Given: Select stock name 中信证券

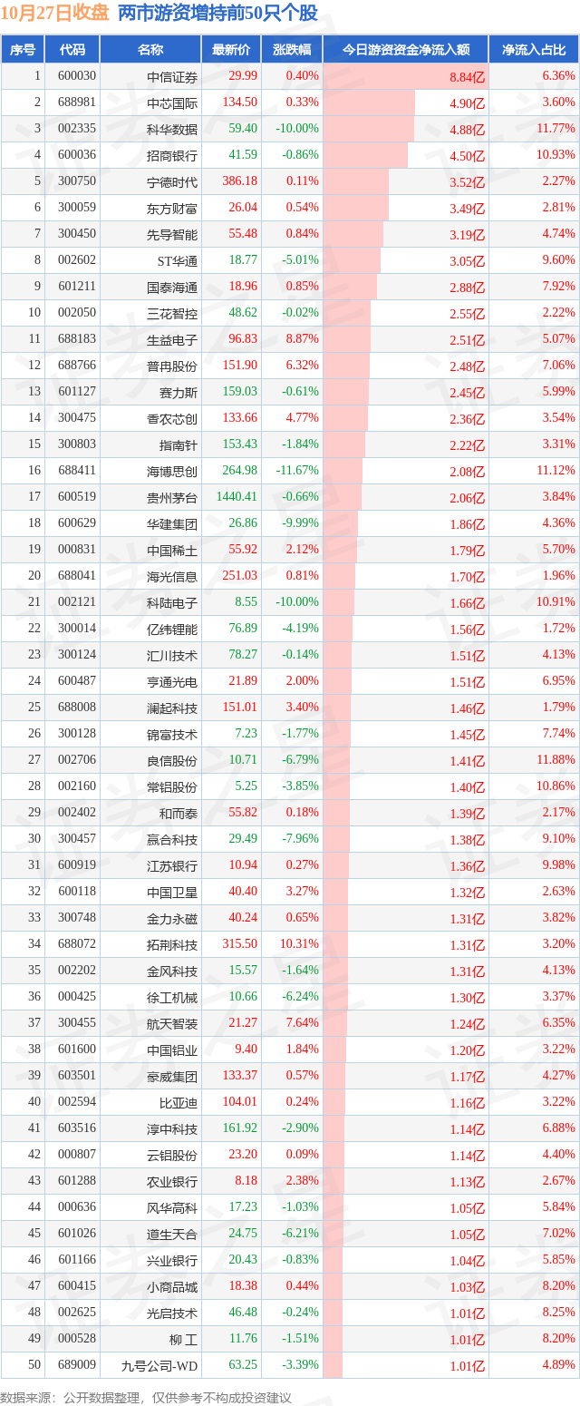Looking at the screenshot, I should click(172, 76).
